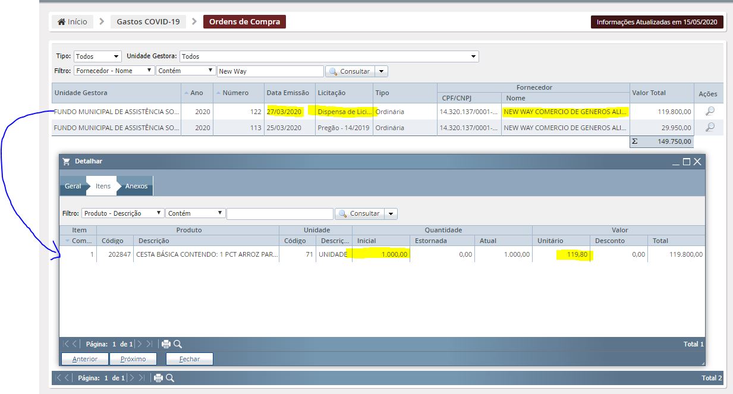The image size is (733, 394).
Task: Go to last page in bottom main pager
Action: point(141,378)
